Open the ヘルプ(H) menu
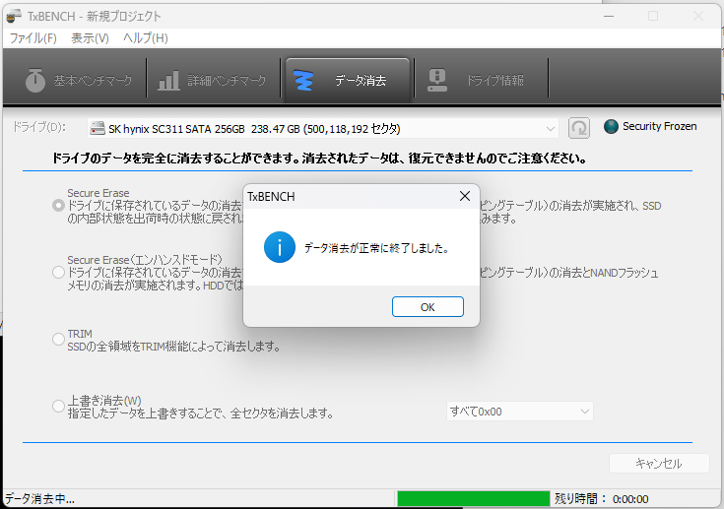Screen dimensions: 724x509 145,38
